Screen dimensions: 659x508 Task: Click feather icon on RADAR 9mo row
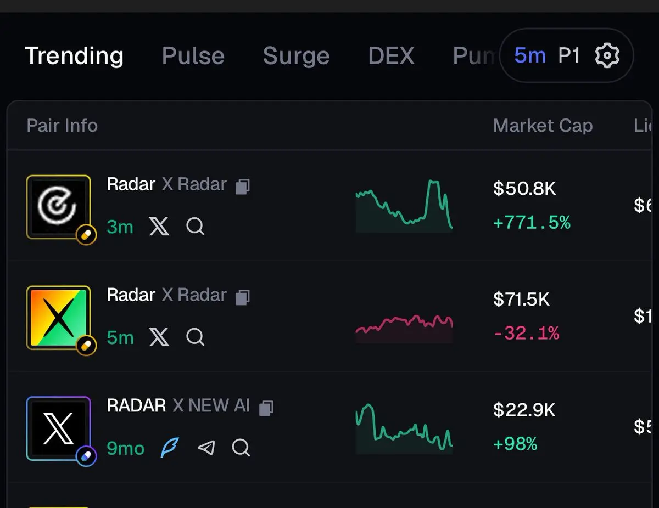[x=169, y=448]
